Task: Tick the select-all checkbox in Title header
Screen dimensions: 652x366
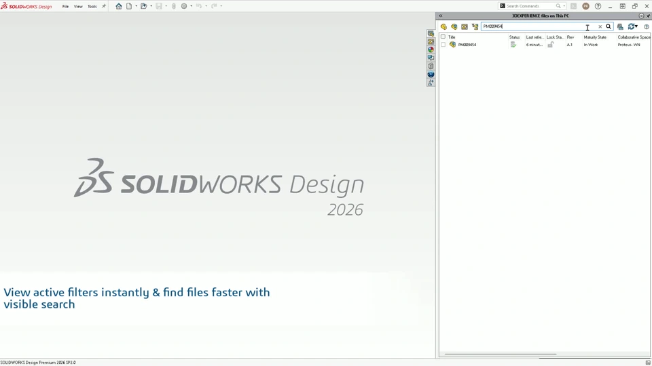Action: click(x=443, y=37)
